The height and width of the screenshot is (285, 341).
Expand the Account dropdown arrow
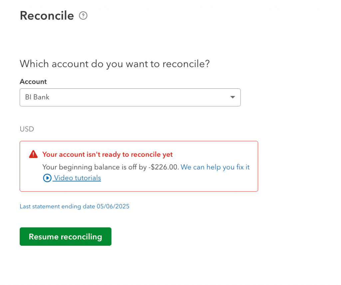click(x=232, y=97)
